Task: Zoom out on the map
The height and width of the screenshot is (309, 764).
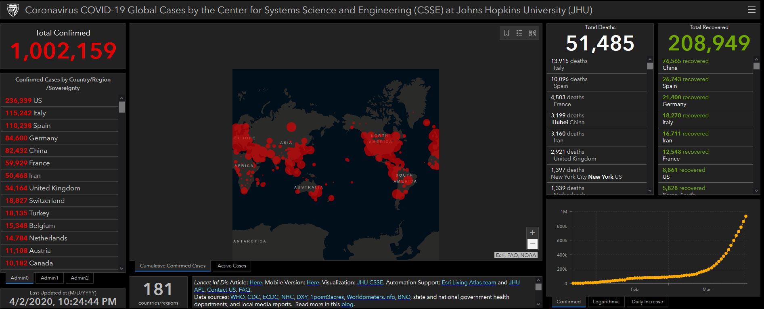Action: (532, 244)
